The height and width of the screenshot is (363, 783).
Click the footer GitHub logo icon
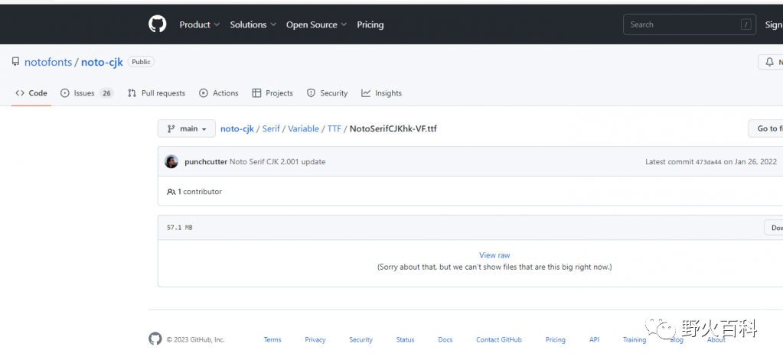click(x=155, y=339)
